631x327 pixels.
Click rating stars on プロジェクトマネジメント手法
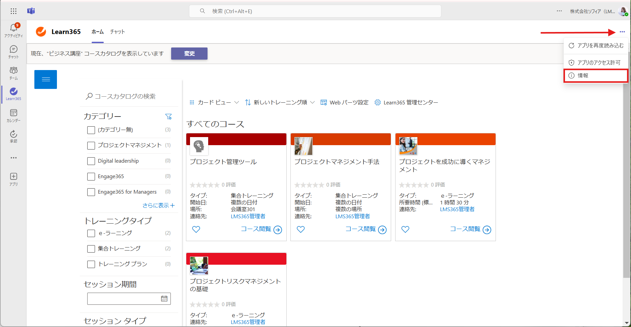(309, 185)
